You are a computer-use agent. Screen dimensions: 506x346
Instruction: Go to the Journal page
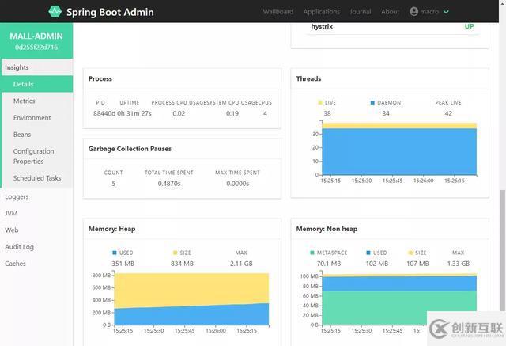(361, 12)
